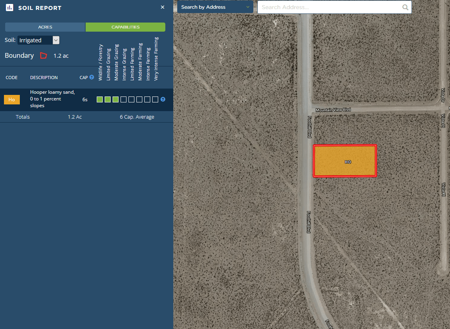
Task: Toggle the Wildlife/Forestry capability square
Action: pyautogui.click(x=100, y=99)
